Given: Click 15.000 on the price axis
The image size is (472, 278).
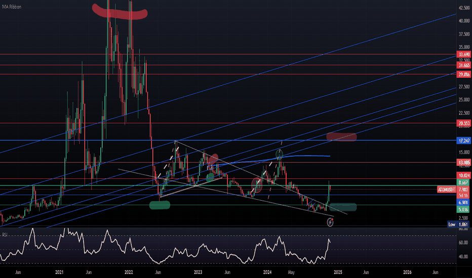Looking at the screenshot, I should pos(464,152).
